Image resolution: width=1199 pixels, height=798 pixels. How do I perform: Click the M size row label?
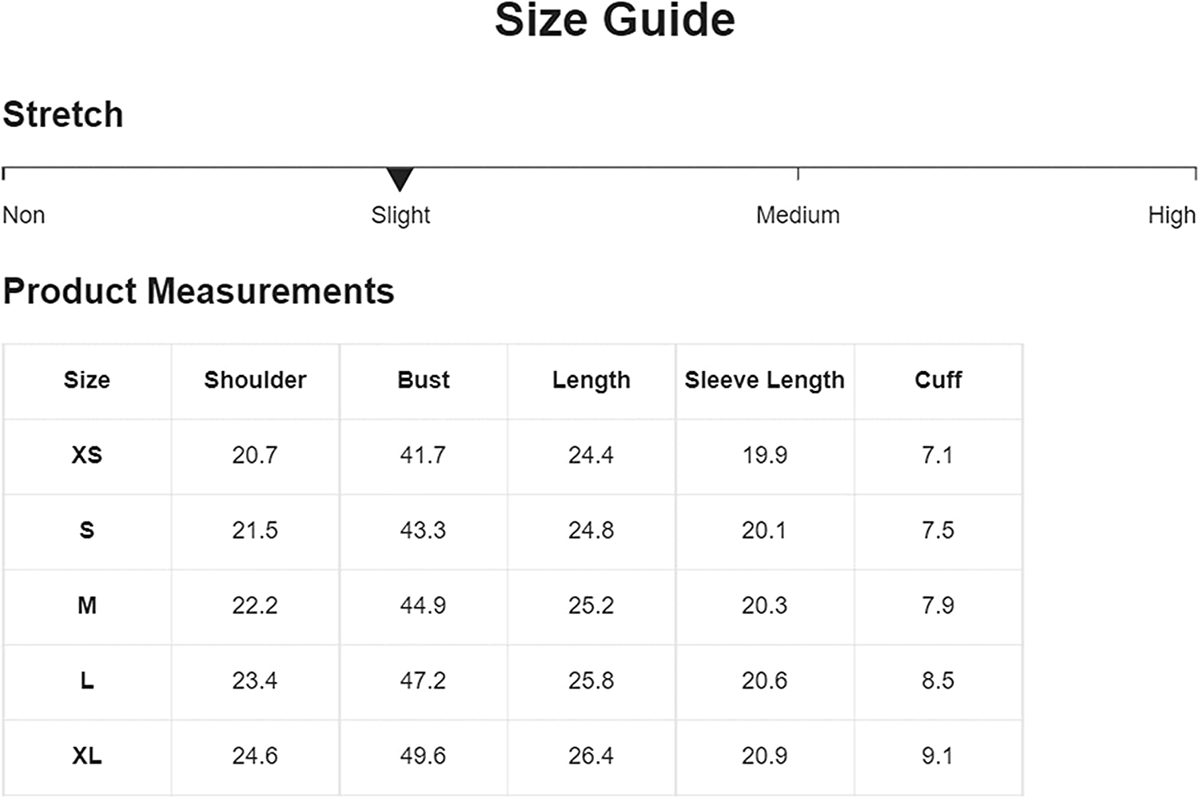tap(87, 605)
